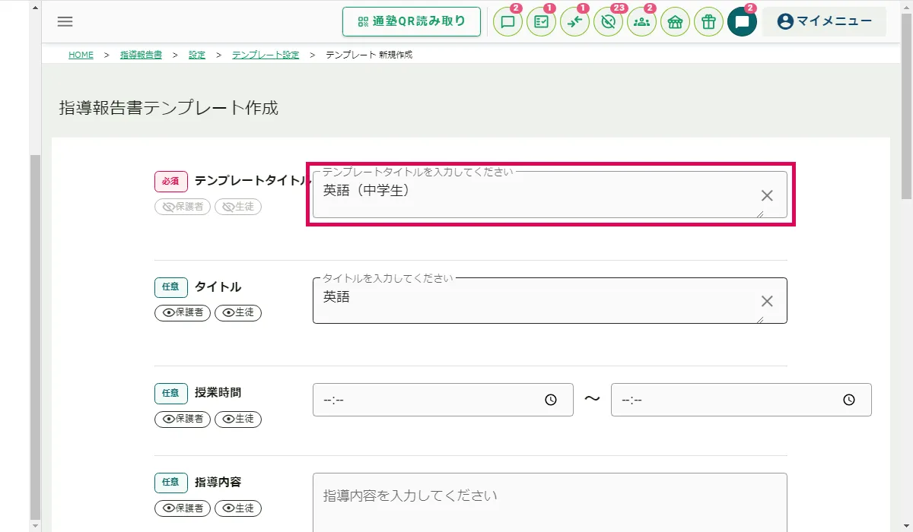Toggle 保護者 visibility for 指導内容
Image resolution: width=913 pixels, height=532 pixels.
[x=183, y=508]
